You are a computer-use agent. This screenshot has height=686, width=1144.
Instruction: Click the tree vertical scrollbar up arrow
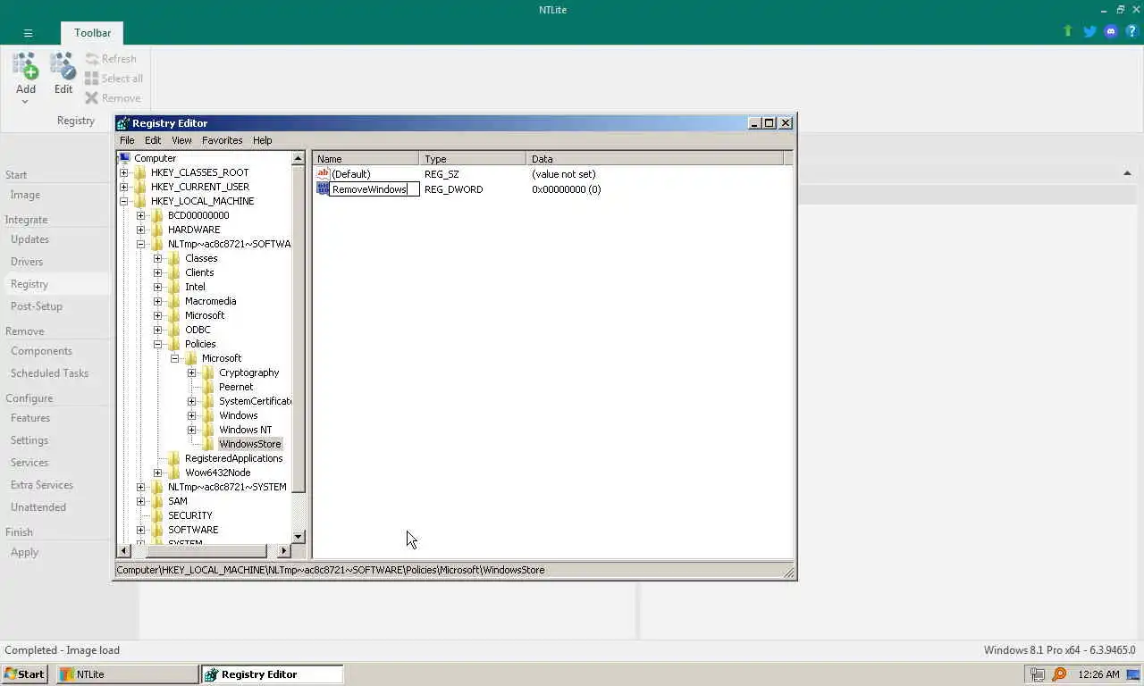click(x=299, y=158)
